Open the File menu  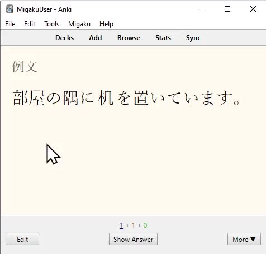tap(10, 24)
